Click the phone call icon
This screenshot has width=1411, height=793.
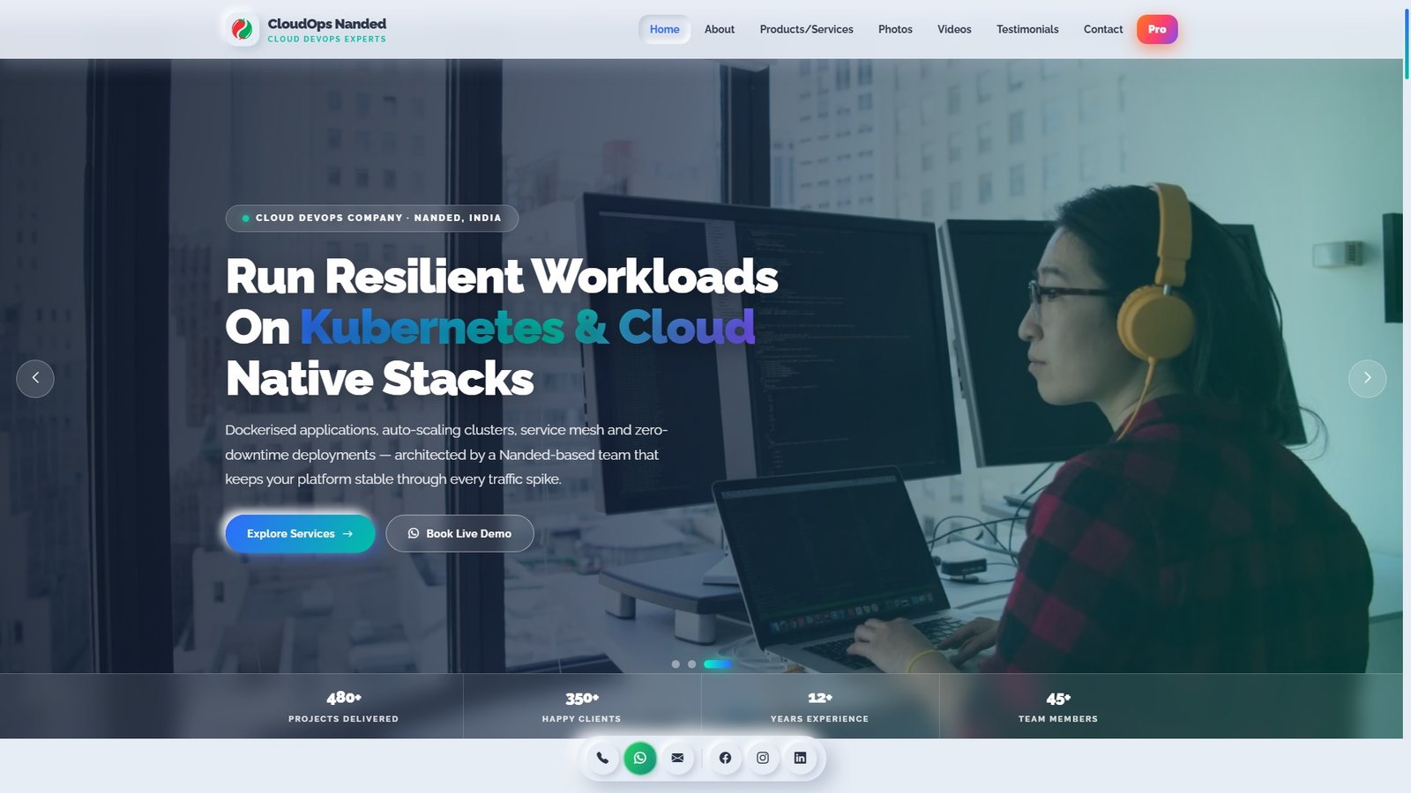coord(602,758)
